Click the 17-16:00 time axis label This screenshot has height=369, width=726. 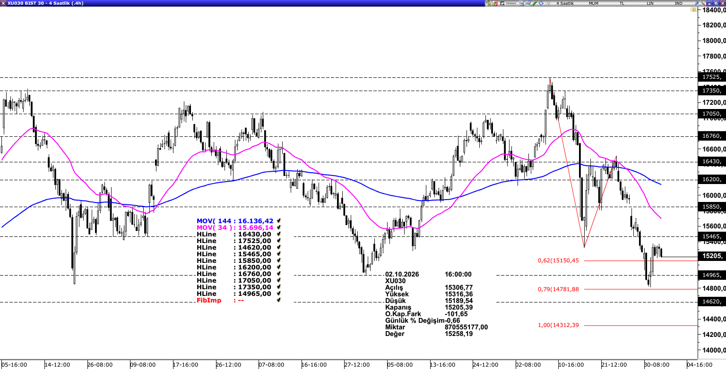(185, 365)
